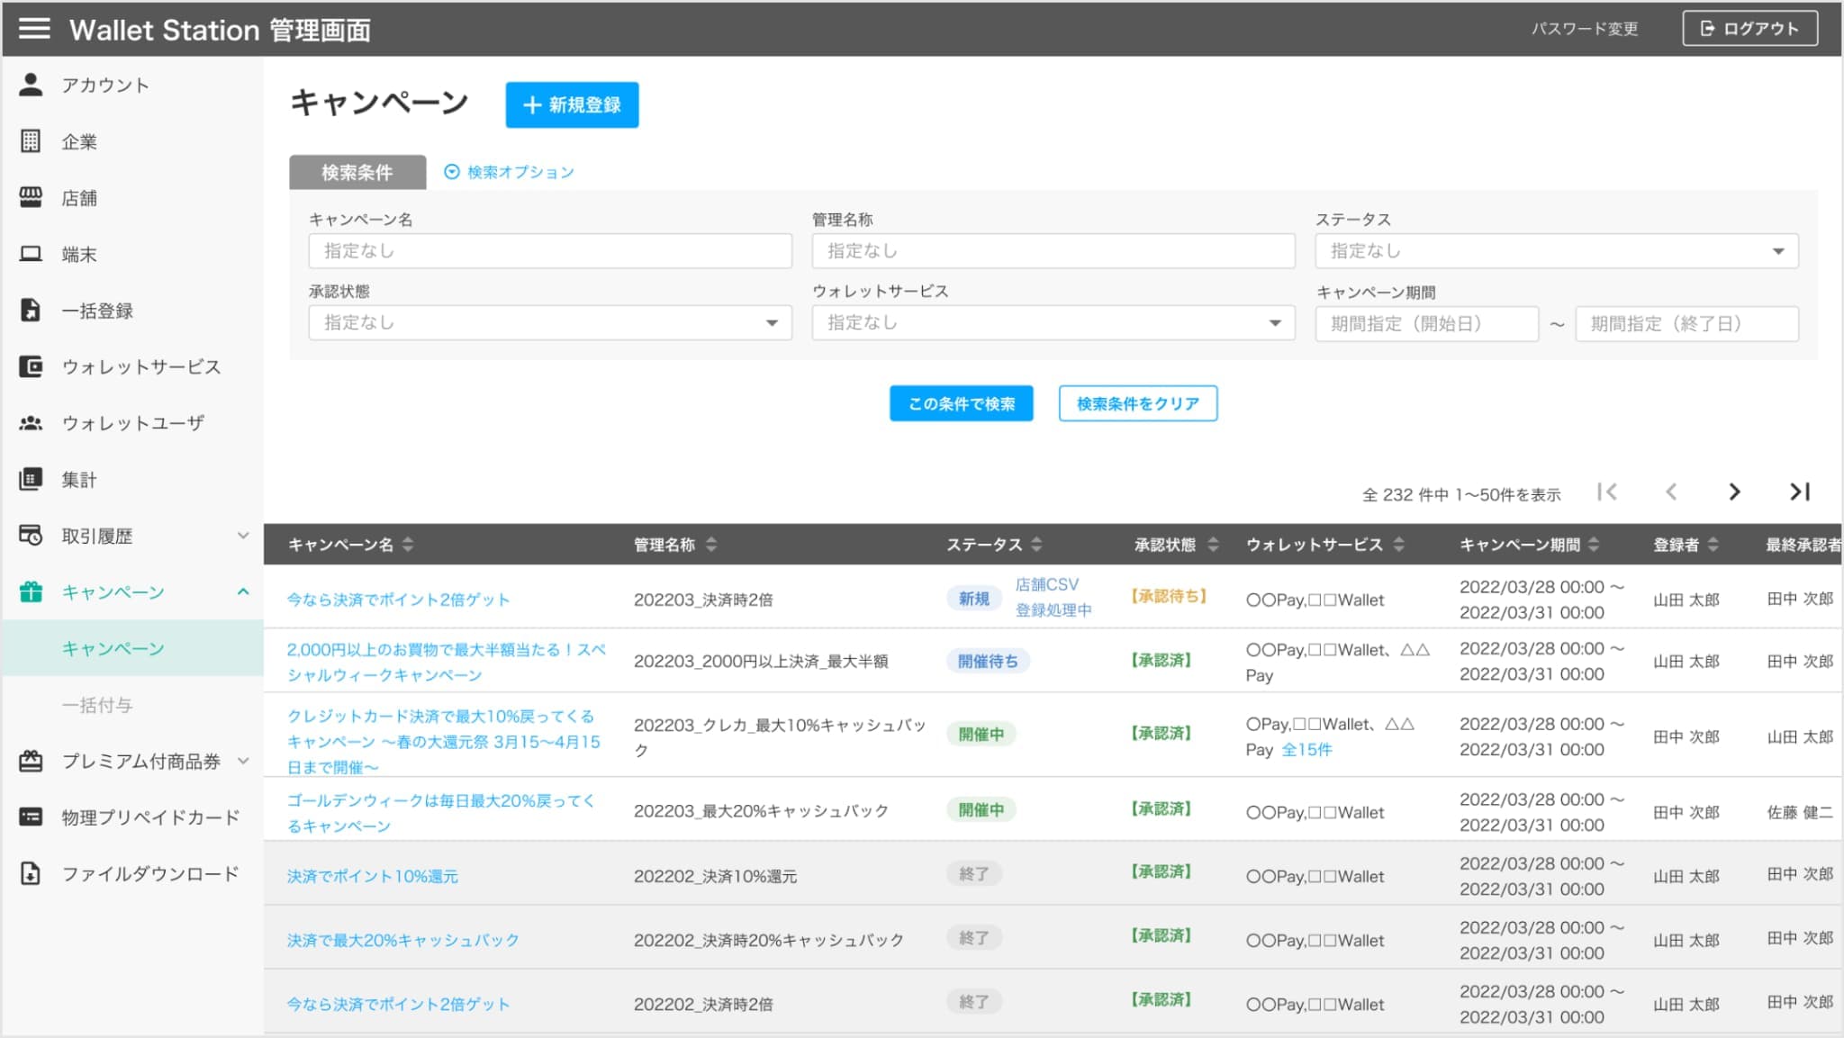Image resolution: width=1844 pixels, height=1038 pixels.
Task: Click the ファイルダウンロード file icon
Action: tap(31, 873)
